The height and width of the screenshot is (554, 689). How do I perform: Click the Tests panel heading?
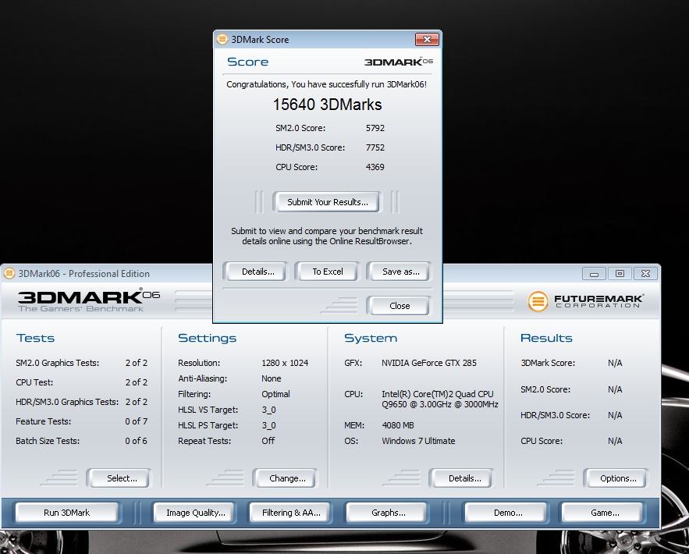click(35, 338)
